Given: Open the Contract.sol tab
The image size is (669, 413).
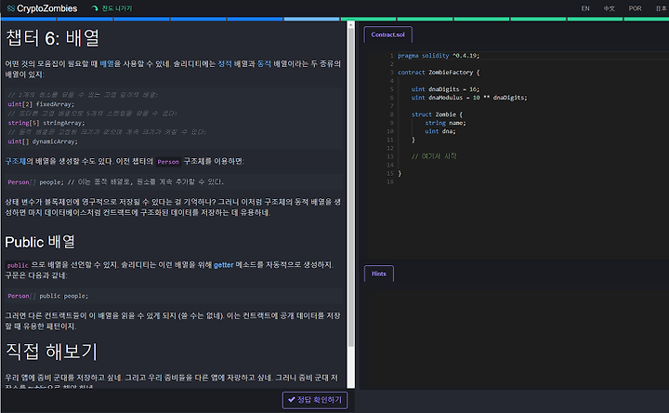Looking at the screenshot, I should [x=387, y=34].
